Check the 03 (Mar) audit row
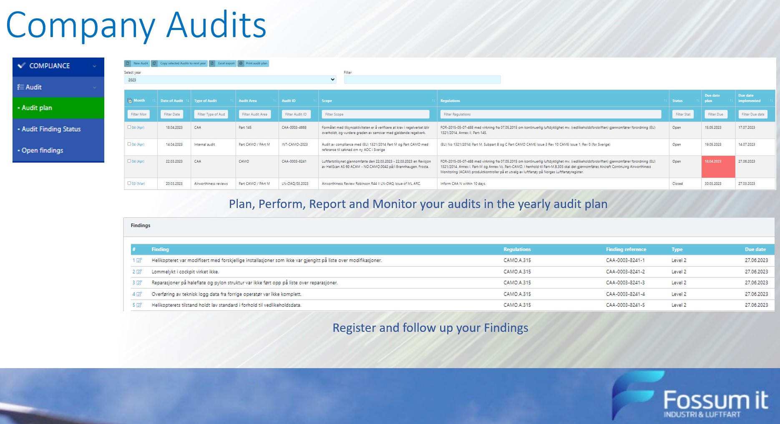 [129, 183]
